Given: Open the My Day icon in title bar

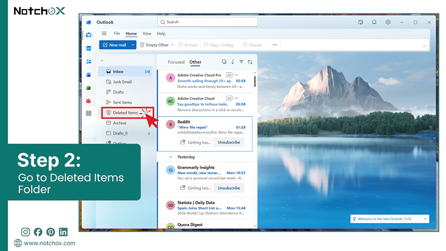Looking at the screenshot, I should pyautogui.click(x=361, y=22).
